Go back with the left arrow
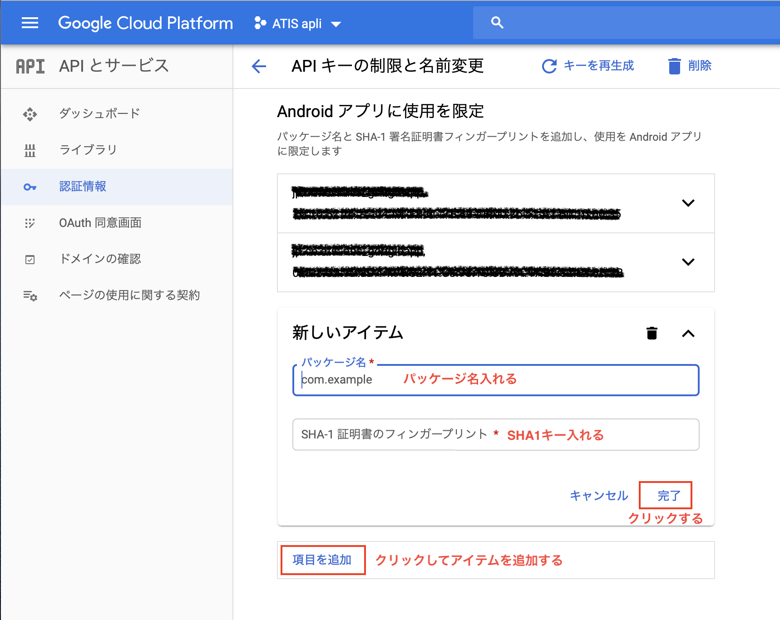Image resolution: width=780 pixels, height=620 pixels. click(x=259, y=66)
